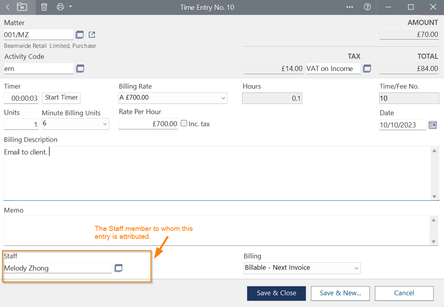Click Save & Close button
Image resolution: width=444 pixels, height=307 pixels.
pos(277,293)
